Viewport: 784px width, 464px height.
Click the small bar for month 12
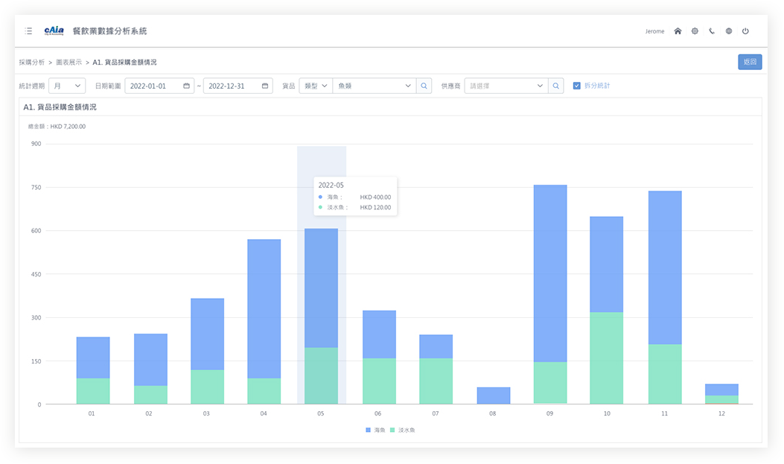pyautogui.click(x=721, y=394)
